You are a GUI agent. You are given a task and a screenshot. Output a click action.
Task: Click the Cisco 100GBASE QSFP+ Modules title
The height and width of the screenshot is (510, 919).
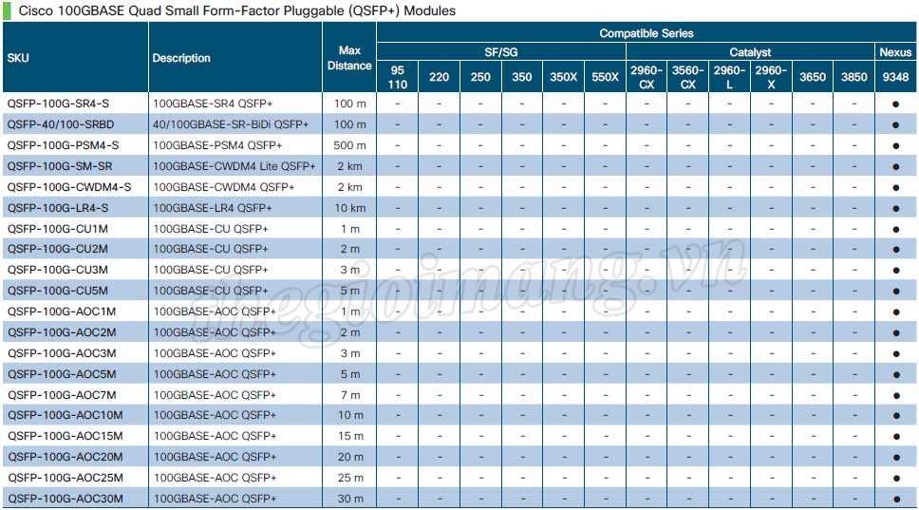236,10
